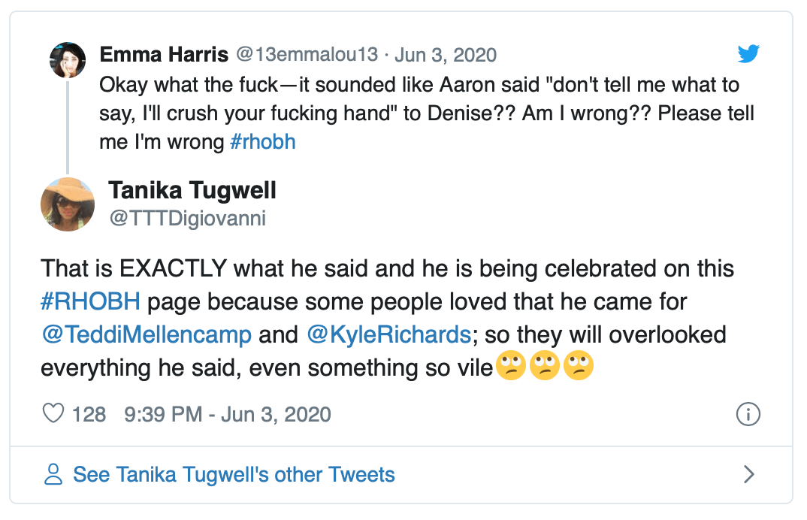Click the Twitter bird logo
Screen dimensions: 807x520
coord(748,54)
